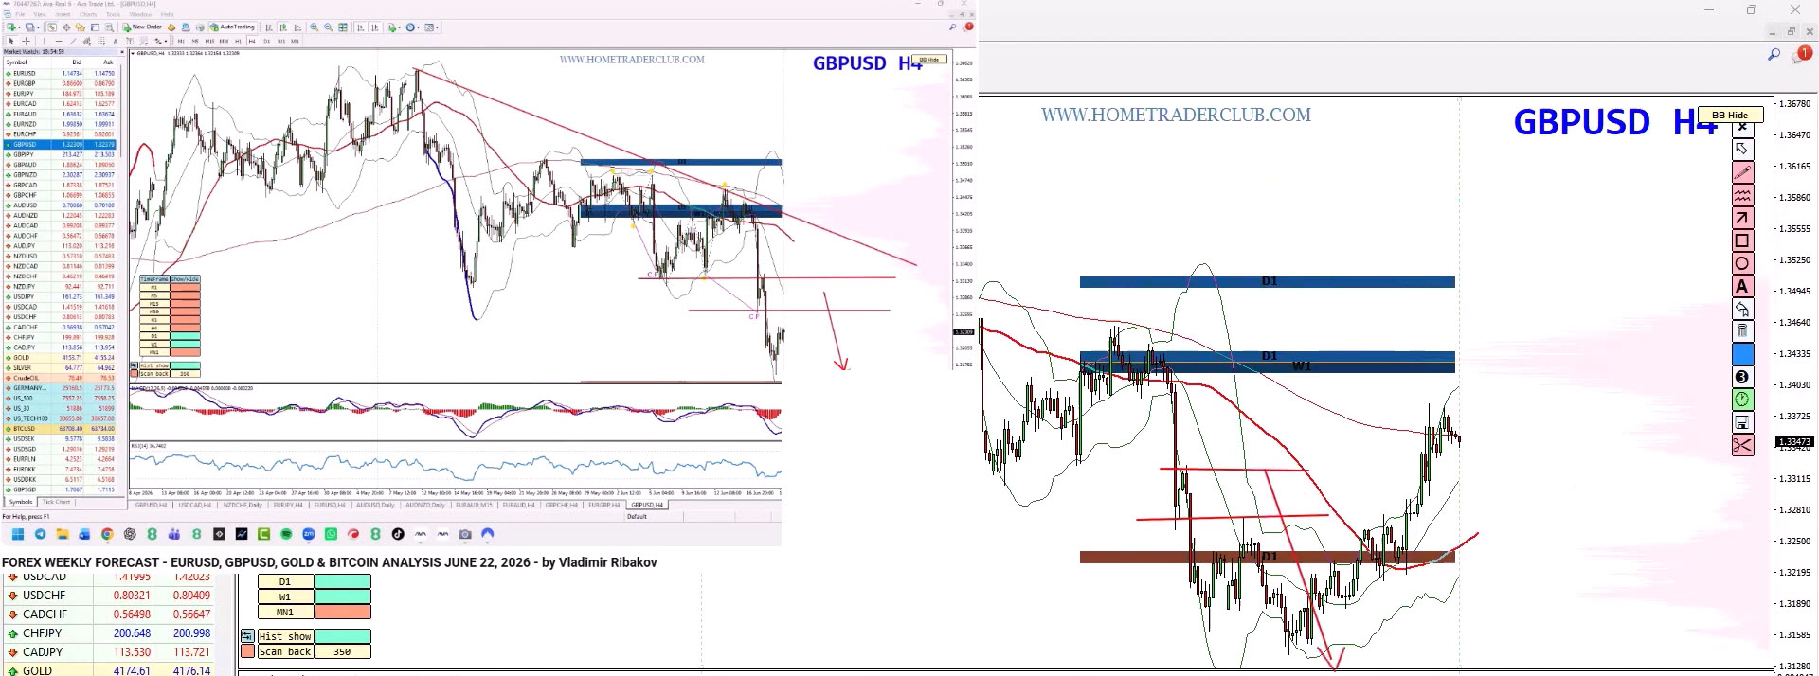Click the scissors icon in right palette
The width and height of the screenshot is (1819, 676).
(1742, 445)
